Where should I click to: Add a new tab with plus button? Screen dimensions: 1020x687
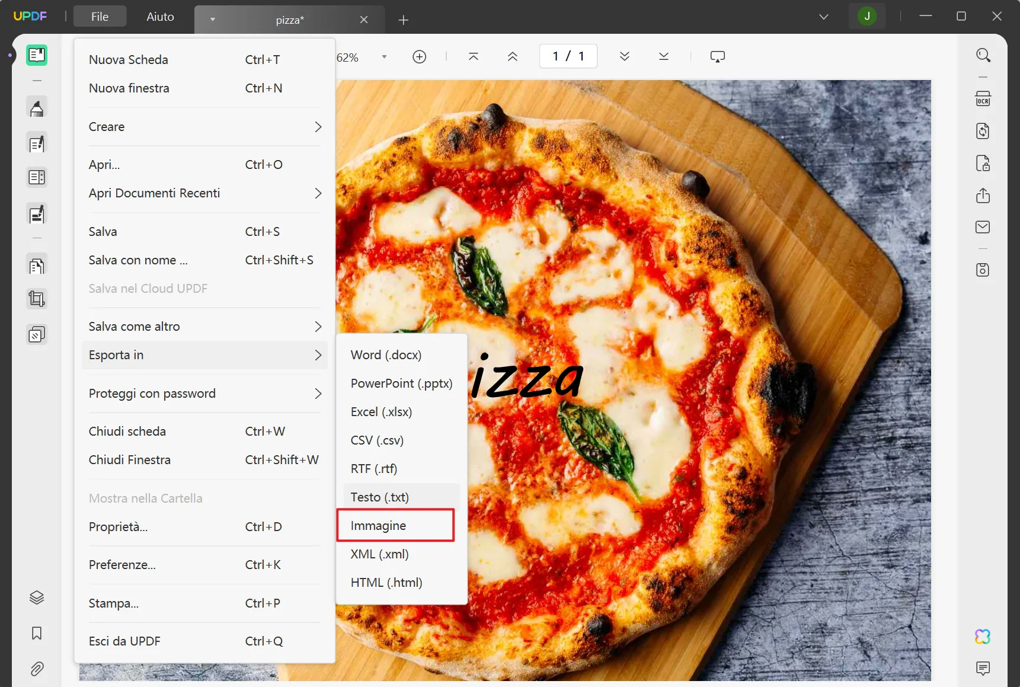pos(404,20)
